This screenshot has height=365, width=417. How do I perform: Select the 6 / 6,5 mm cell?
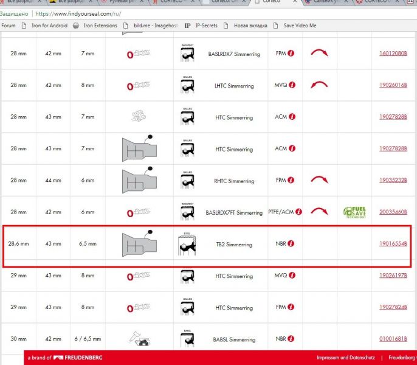(88, 339)
